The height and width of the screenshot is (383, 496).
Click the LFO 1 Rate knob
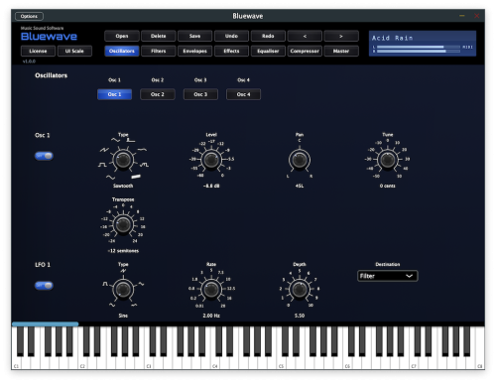point(211,290)
